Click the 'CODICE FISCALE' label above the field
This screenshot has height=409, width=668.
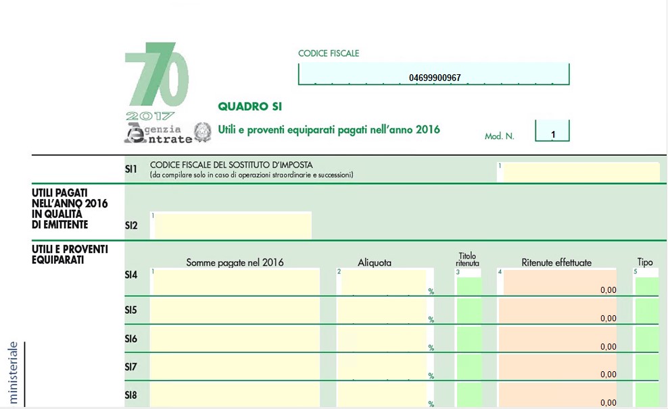(x=329, y=53)
